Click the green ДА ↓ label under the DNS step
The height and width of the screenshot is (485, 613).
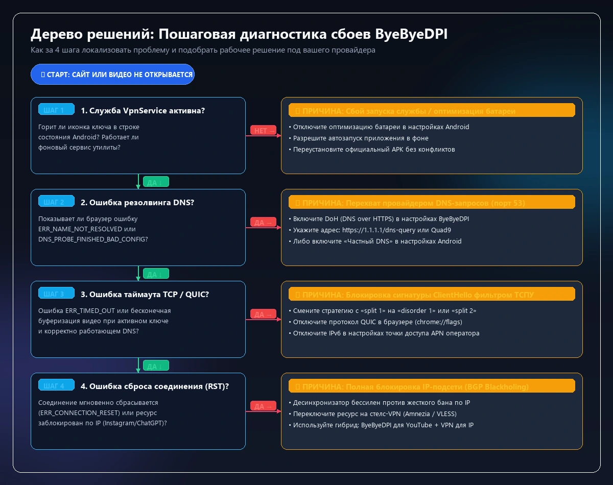(156, 274)
